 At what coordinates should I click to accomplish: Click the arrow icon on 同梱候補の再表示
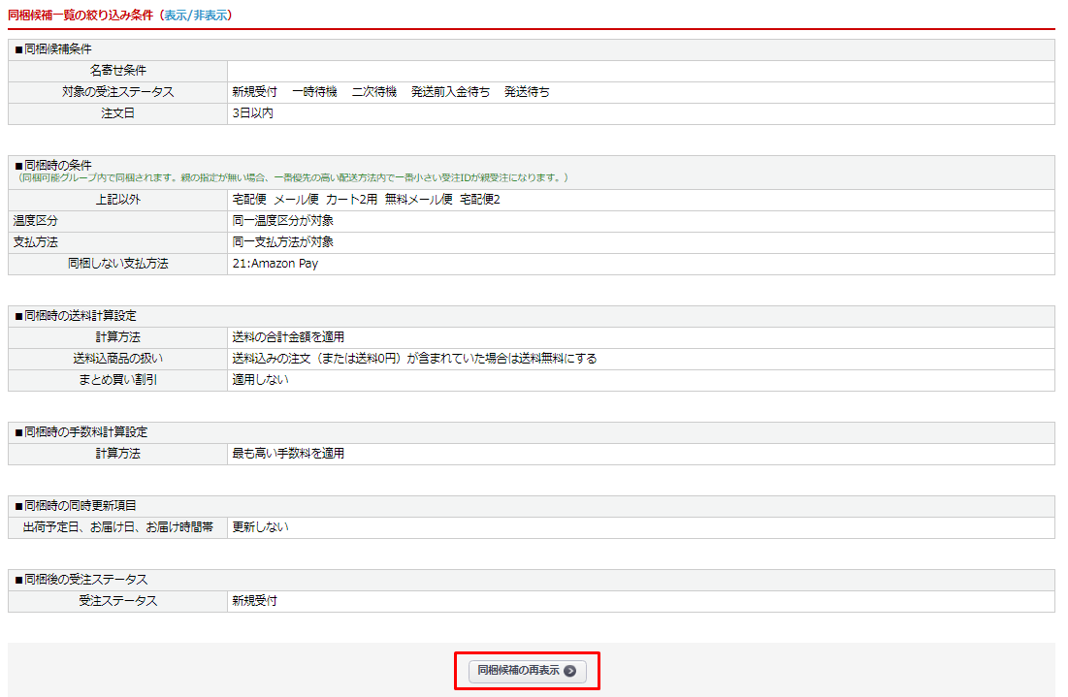pos(569,671)
